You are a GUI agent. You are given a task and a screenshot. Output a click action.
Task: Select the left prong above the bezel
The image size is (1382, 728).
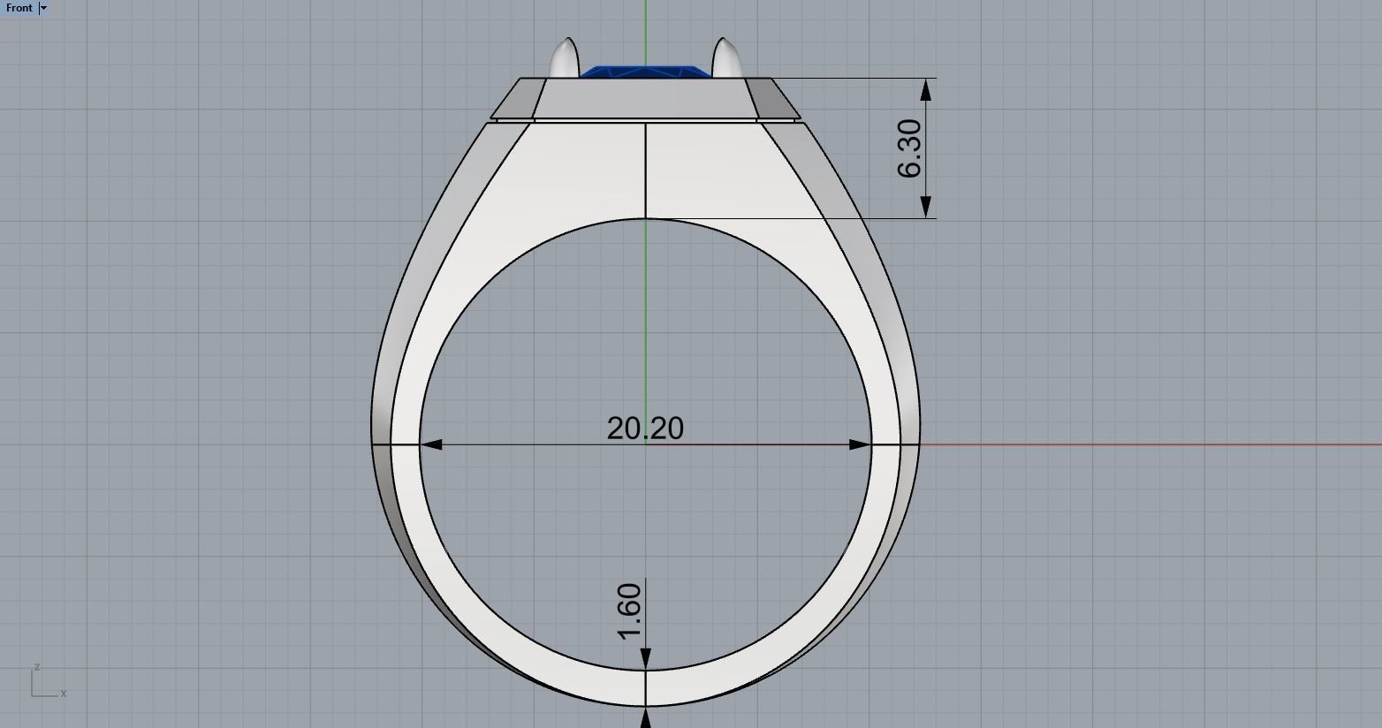(x=564, y=57)
